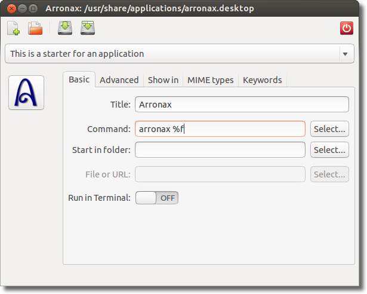The height and width of the screenshot is (294, 367).
Task: Toggle the Run in Terminal switch
Action: pyautogui.click(x=157, y=198)
